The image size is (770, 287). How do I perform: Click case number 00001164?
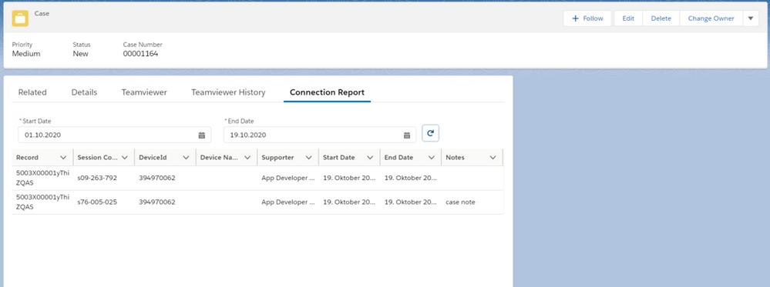[x=140, y=54]
